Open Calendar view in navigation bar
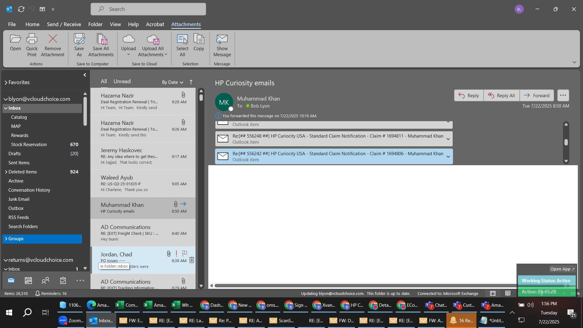The width and height of the screenshot is (583, 328). click(x=28, y=280)
